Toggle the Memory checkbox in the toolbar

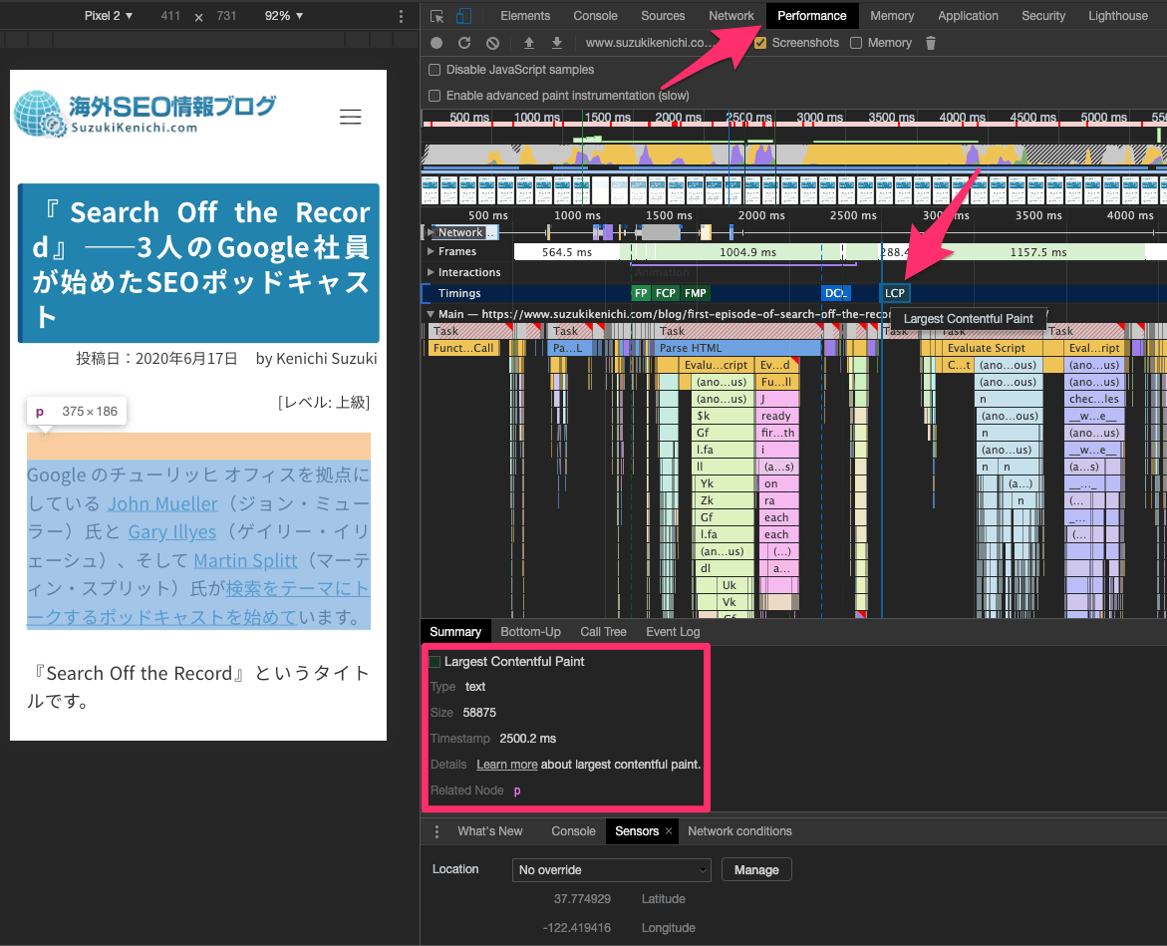pos(856,43)
